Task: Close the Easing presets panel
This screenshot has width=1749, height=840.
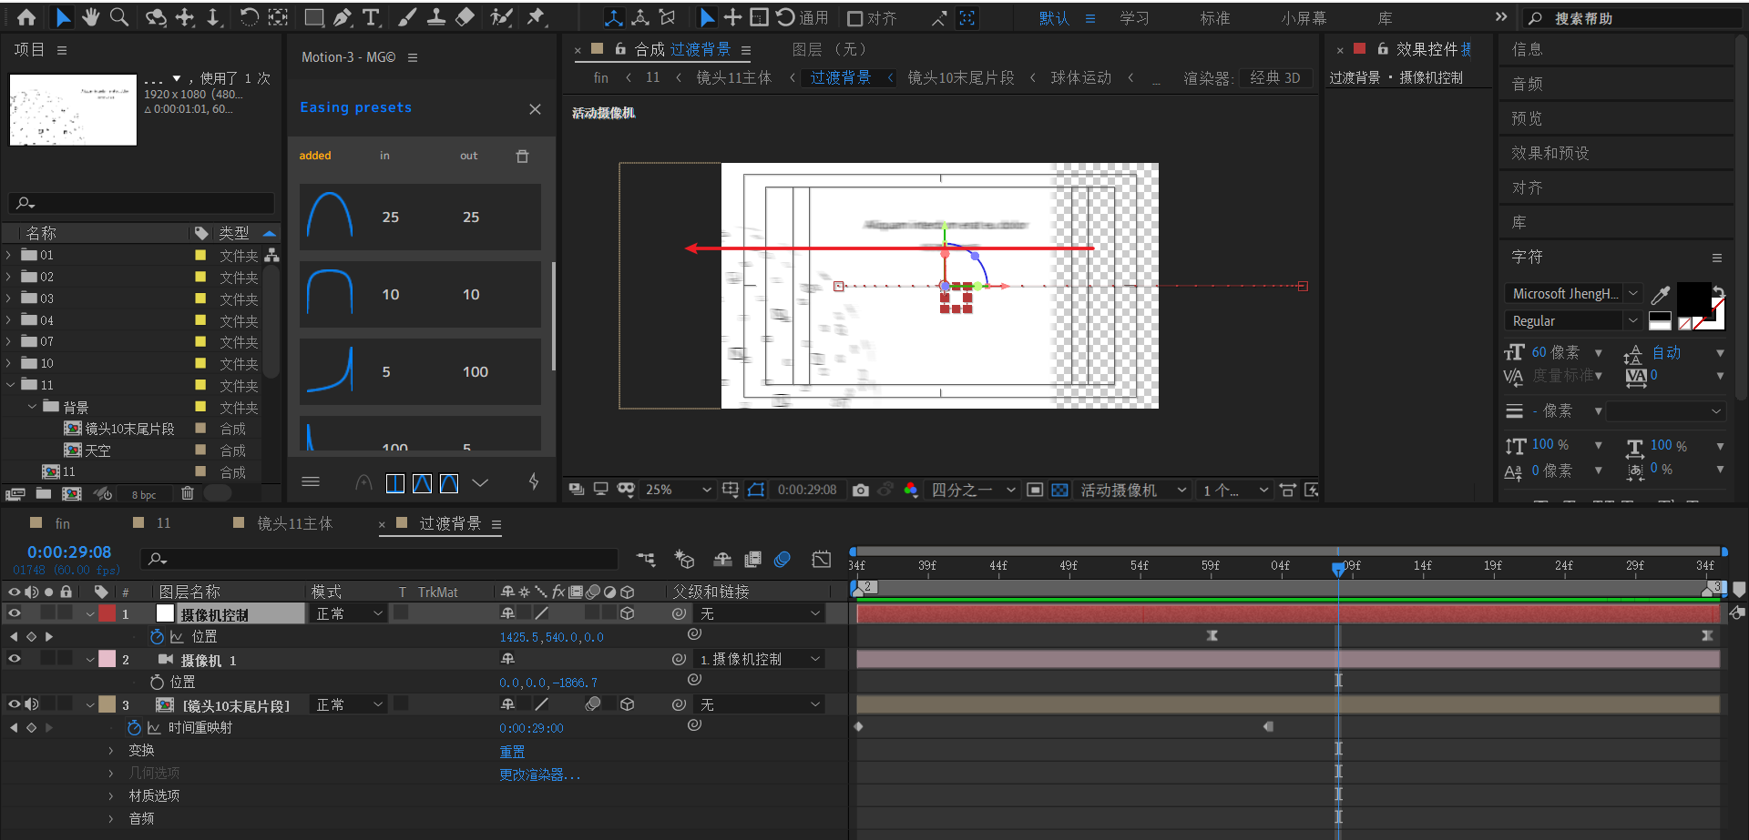Action: [x=535, y=109]
